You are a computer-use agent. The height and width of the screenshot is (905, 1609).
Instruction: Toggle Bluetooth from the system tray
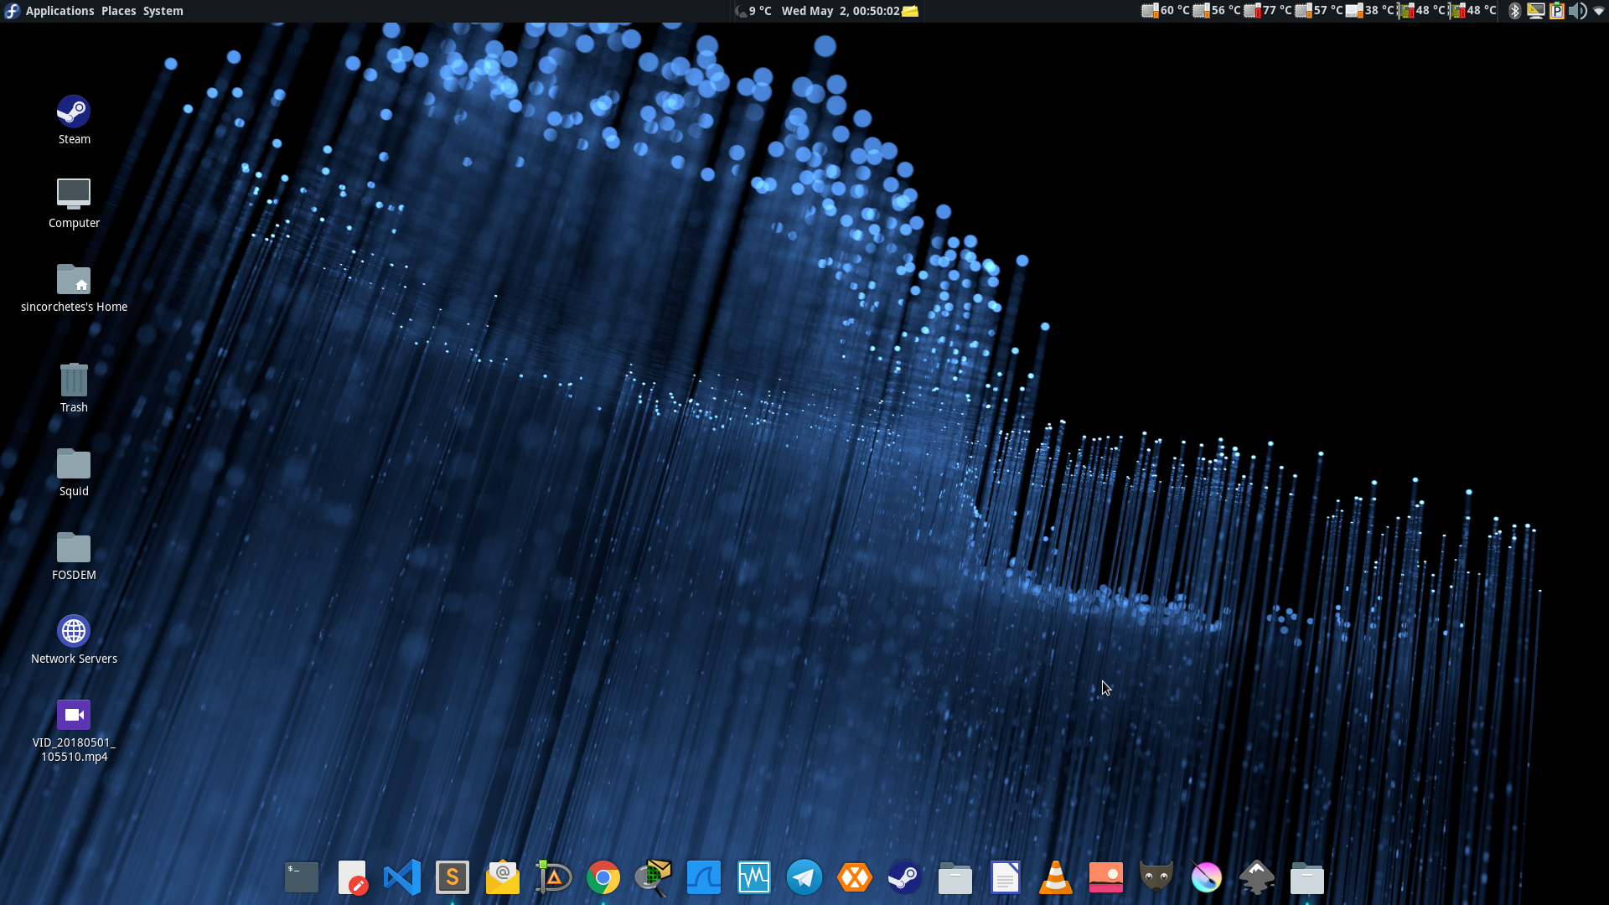(x=1515, y=11)
